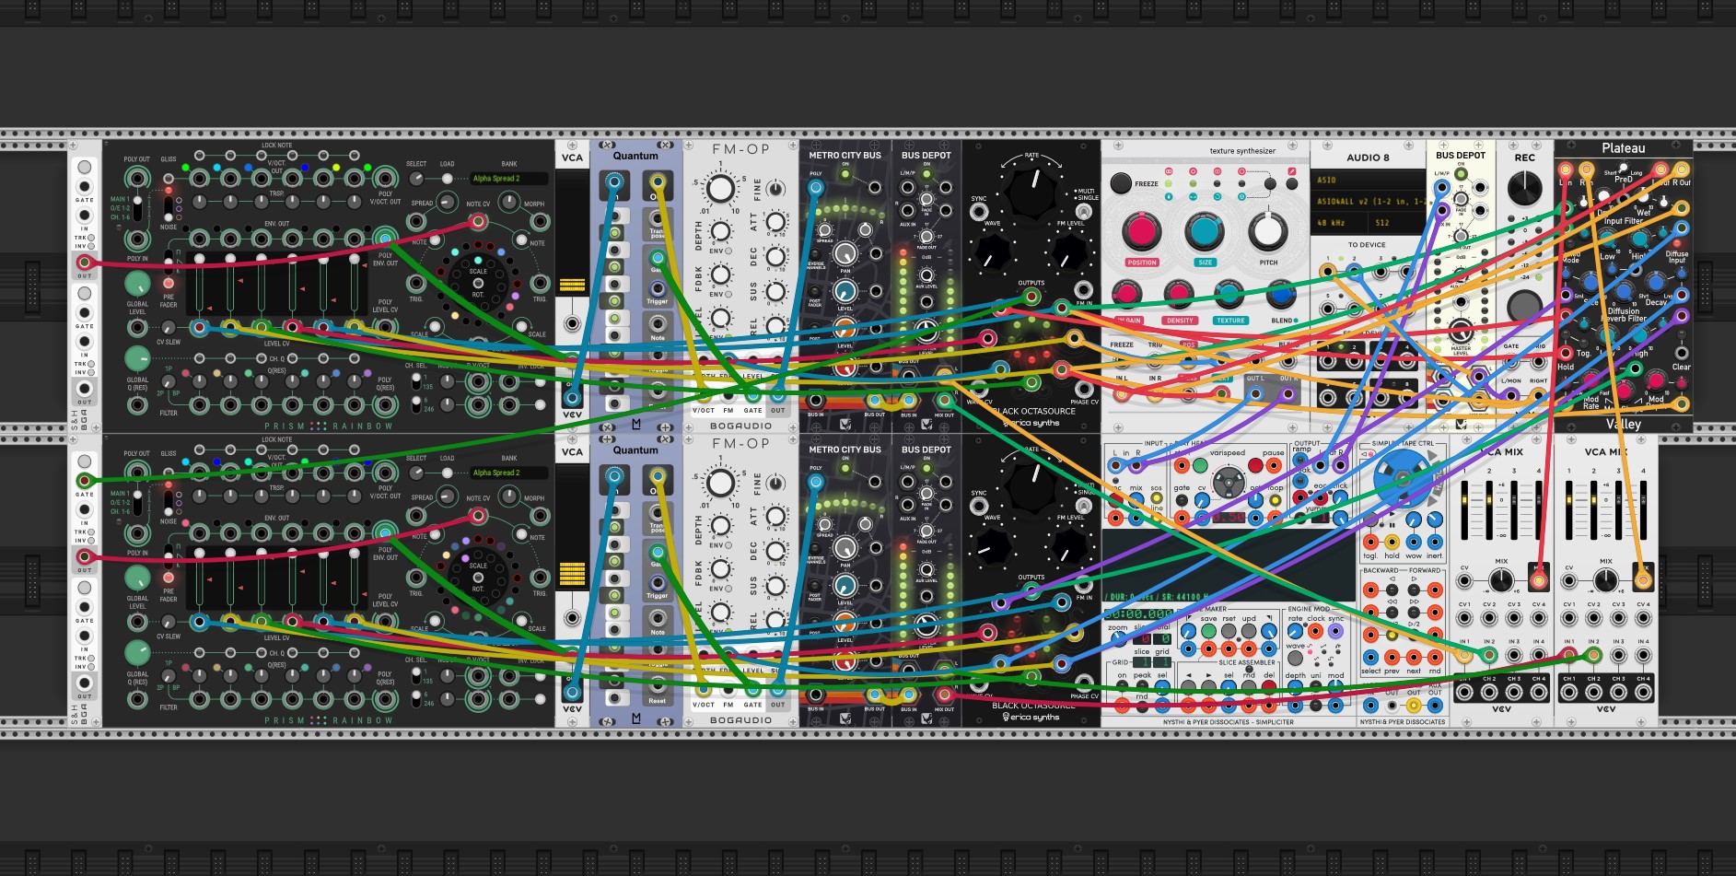Screen dimensions: 1736x876
Task: Turn the level knob atop REC module
Action: (1524, 189)
